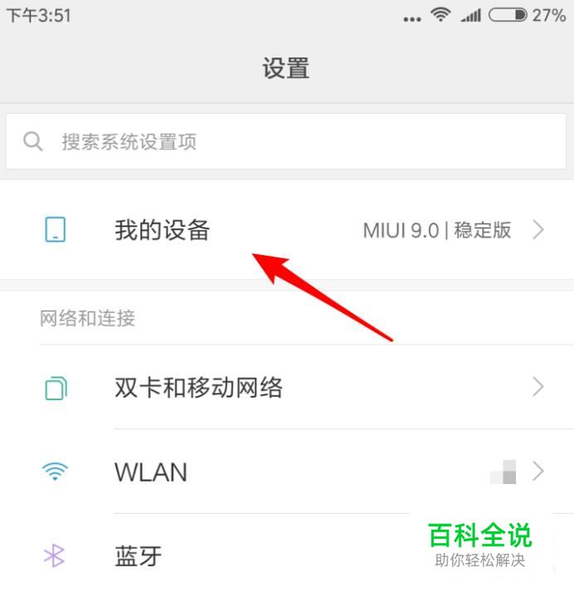Screen dimensions: 574x597
Task: Tap the search magnifier icon
Action: [x=32, y=142]
